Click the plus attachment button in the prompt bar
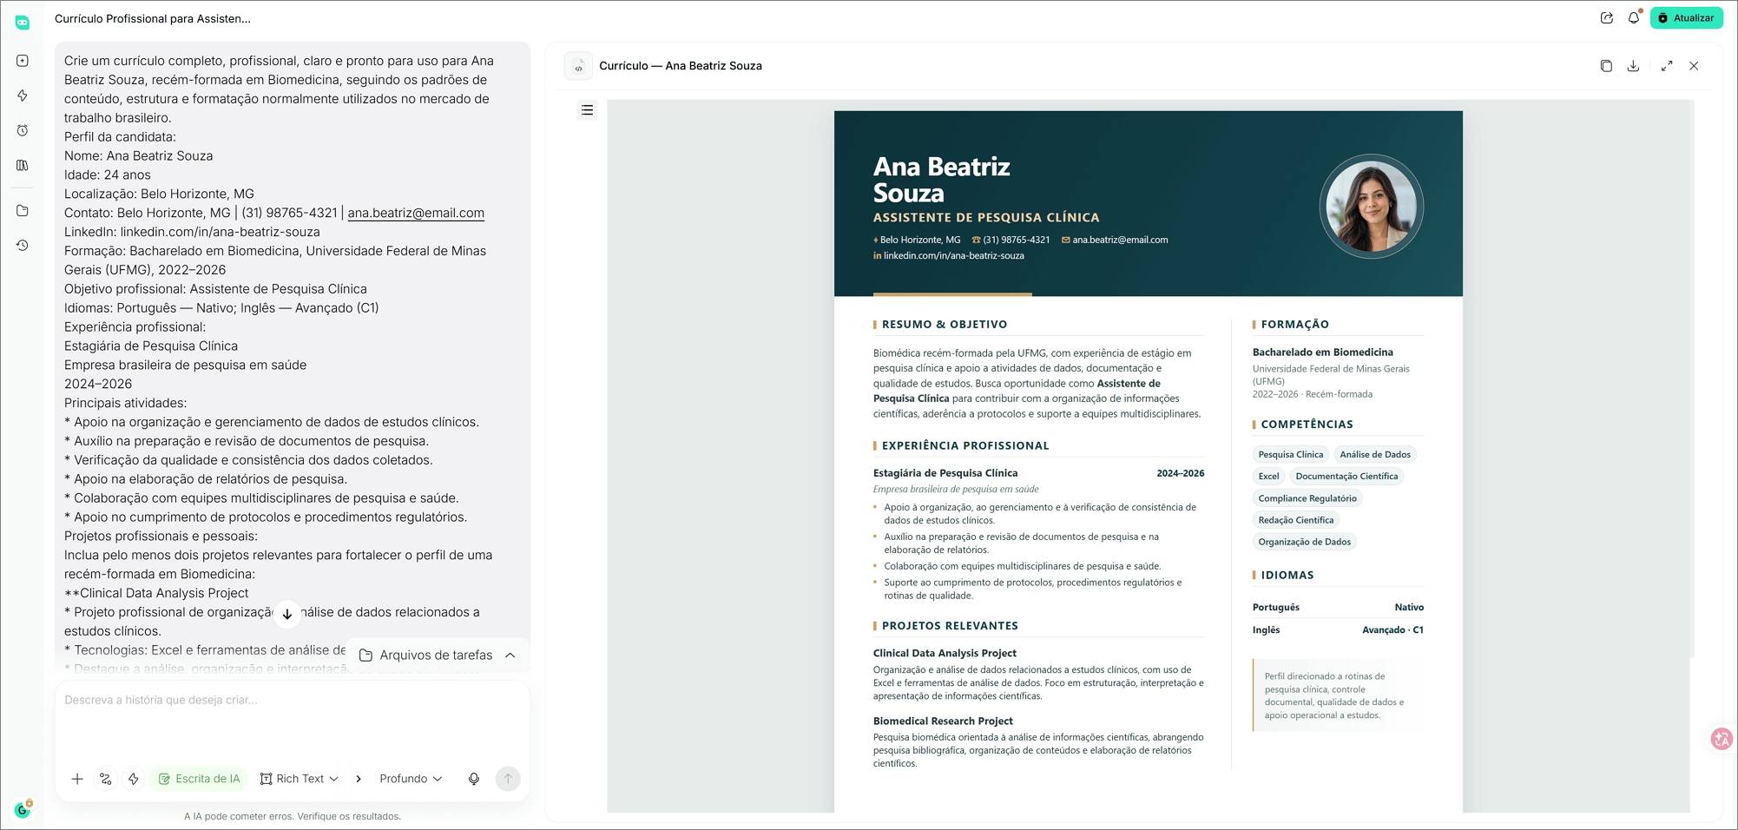 pyautogui.click(x=77, y=779)
